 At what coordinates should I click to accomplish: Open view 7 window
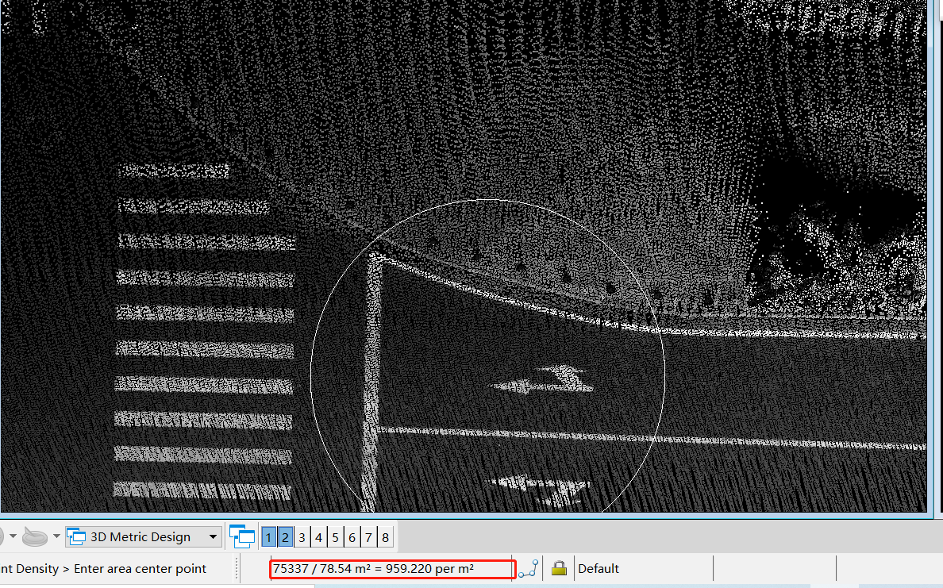coord(368,537)
